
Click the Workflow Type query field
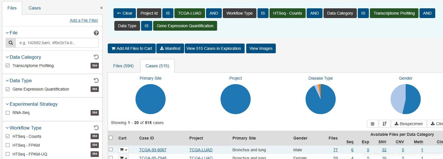pyautogui.click(x=240, y=13)
